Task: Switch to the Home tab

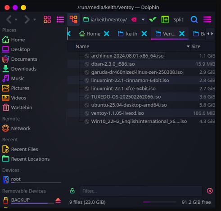Action: [90, 34]
